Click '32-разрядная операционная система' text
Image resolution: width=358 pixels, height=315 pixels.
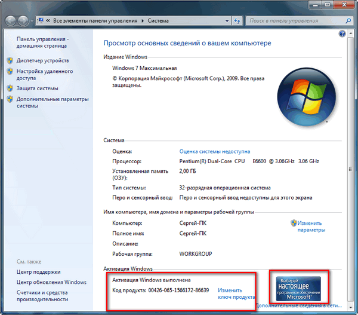(225, 188)
